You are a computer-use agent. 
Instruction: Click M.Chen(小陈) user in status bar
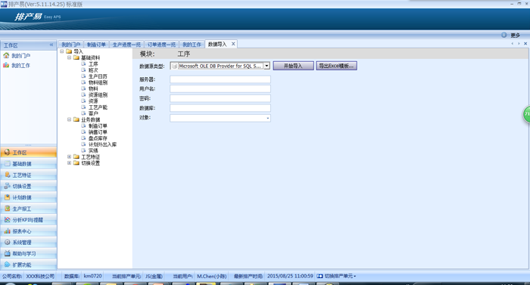(211, 276)
